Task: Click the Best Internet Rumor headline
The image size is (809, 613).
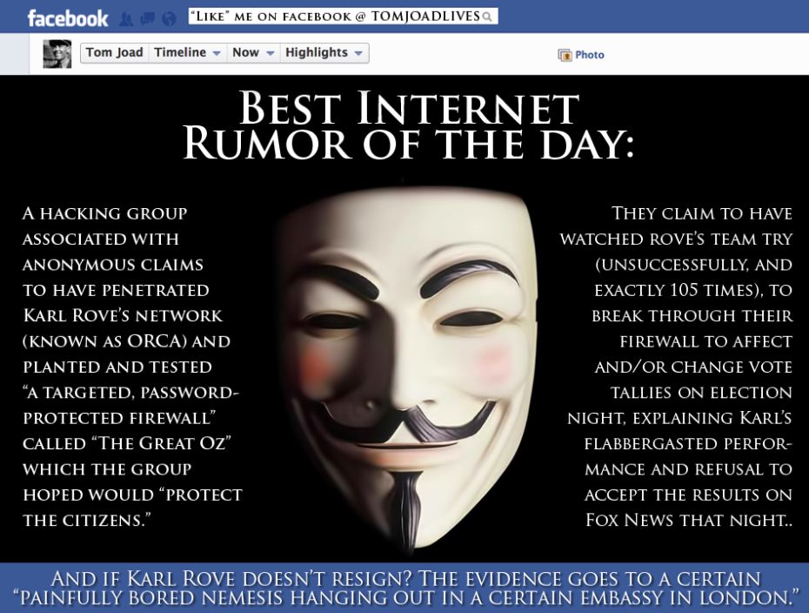Action: (x=409, y=125)
